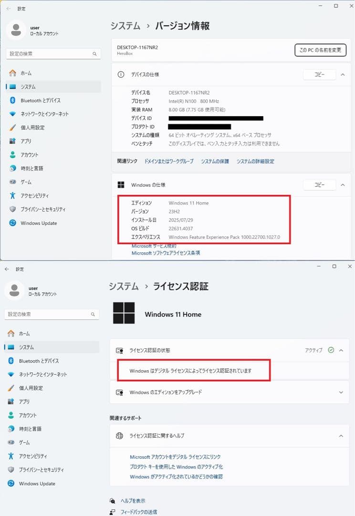Click Gaming controller icon in bottom window
Image resolution: width=355 pixels, height=516 pixels.
[x=11, y=442]
